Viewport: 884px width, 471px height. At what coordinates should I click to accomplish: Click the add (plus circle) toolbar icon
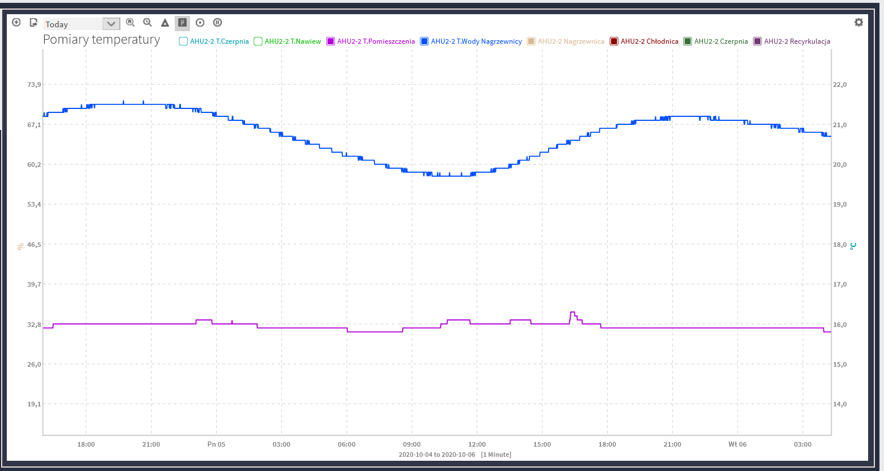tap(16, 23)
